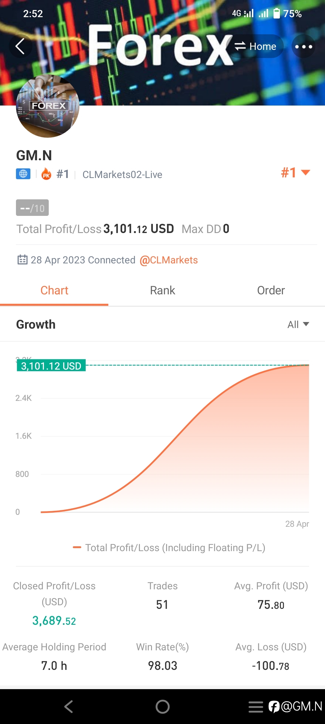The image size is (325, 724).
Task: Switch to the Rank tab
Action: [162, 290]
